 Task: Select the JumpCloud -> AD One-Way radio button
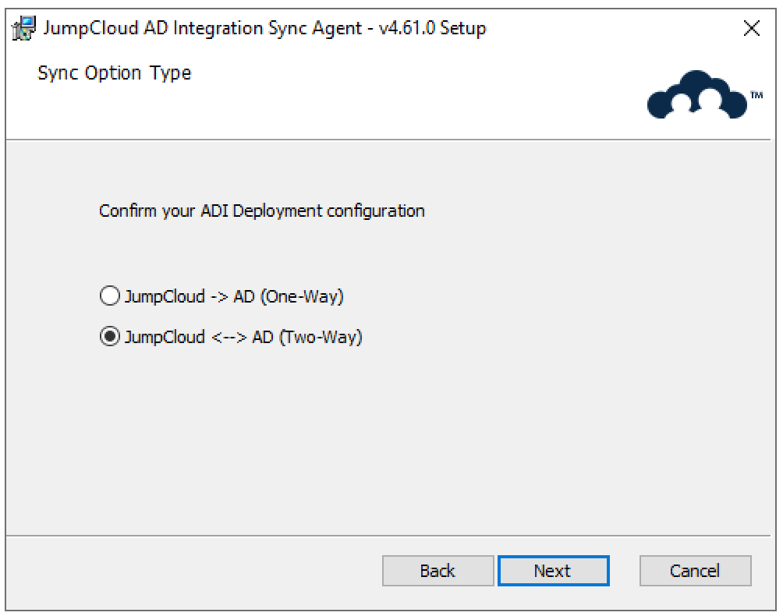(x=109, y=296)
